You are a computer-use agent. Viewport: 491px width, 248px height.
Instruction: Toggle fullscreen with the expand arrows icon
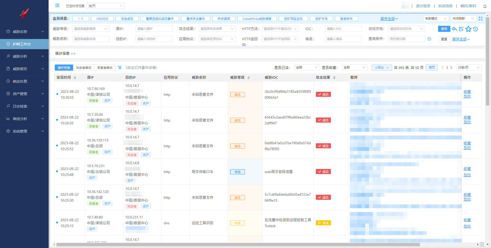(x=481, y=19)
